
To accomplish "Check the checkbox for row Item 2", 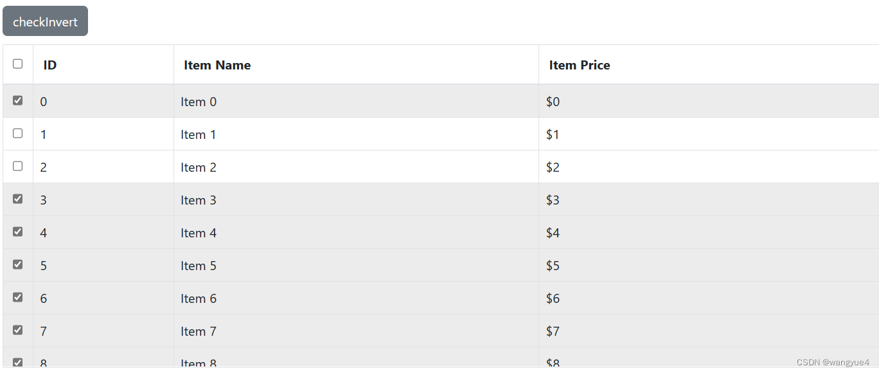I will coord(17,166).
